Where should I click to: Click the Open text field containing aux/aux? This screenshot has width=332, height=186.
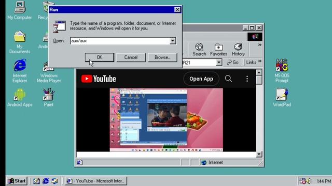click(x=120, y=41)
